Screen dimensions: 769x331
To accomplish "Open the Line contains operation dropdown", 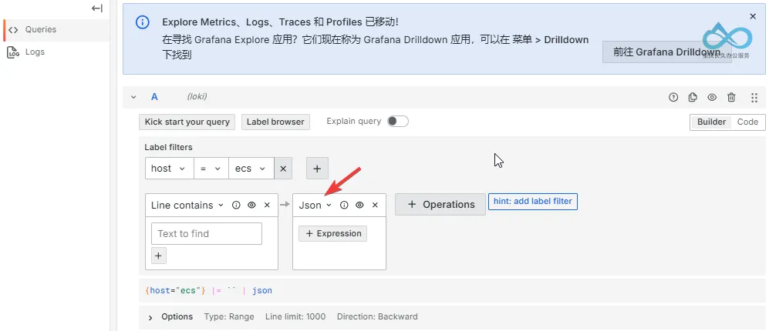I will click(187, 206).
